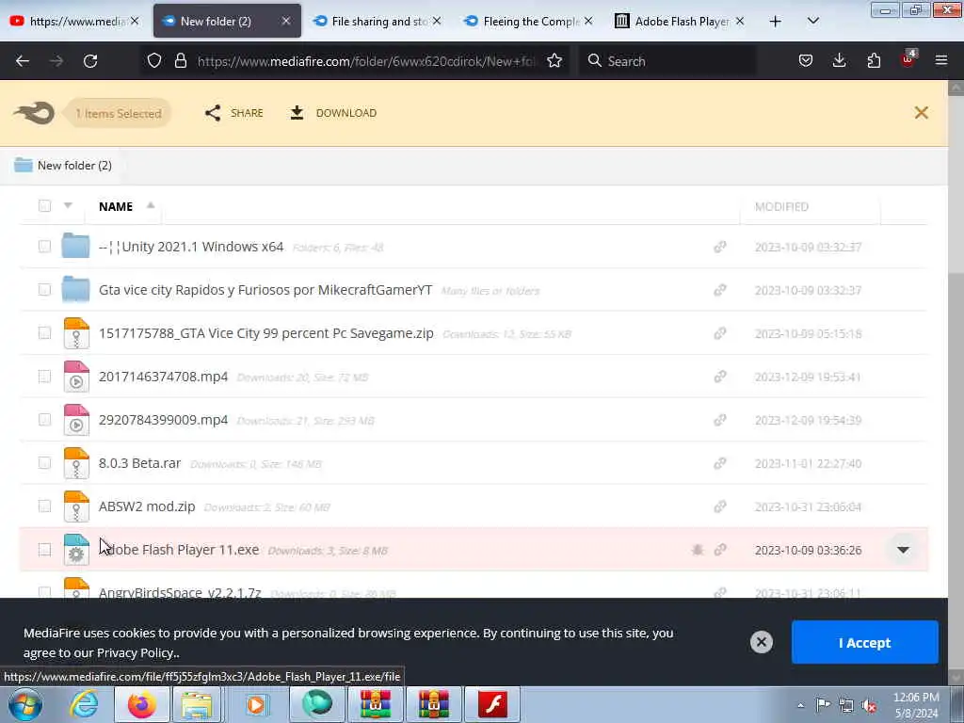Close the cookie notice with round X
The height and width of the screenshot is (723, 964).
pos(761,642)
